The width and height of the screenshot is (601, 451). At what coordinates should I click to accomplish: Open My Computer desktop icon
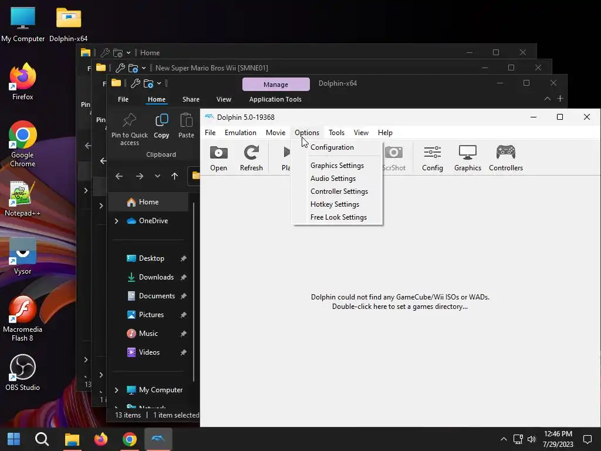point(23,24)
